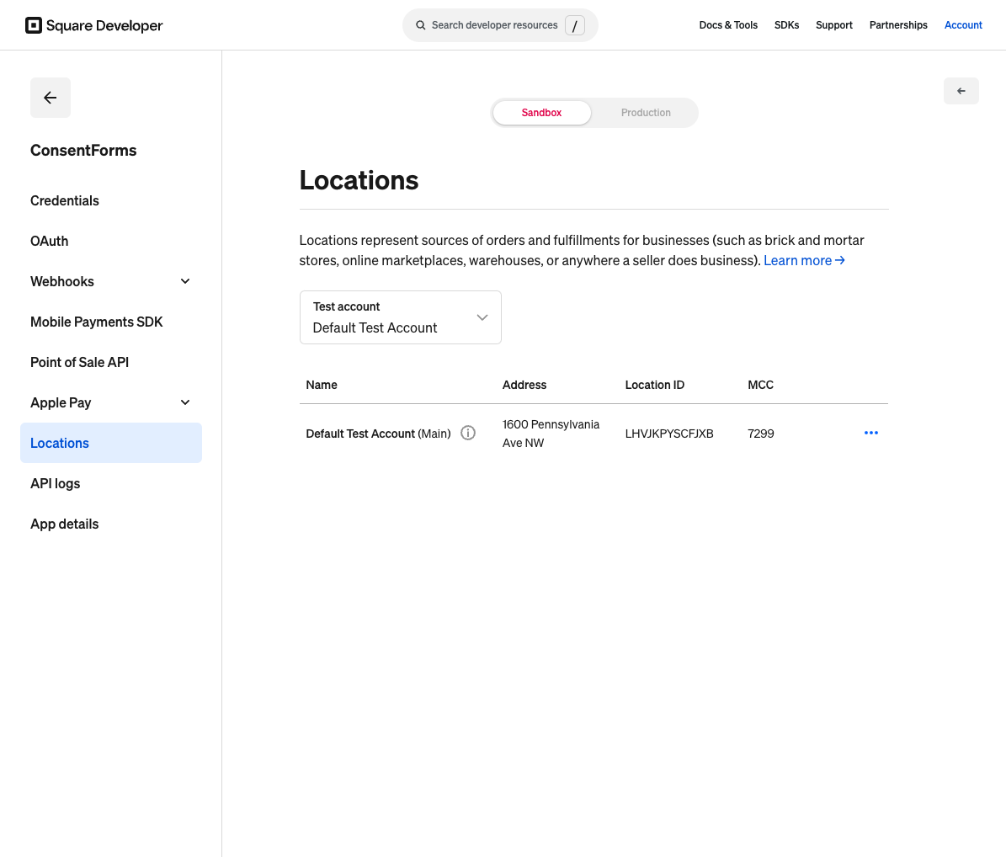Open Point of Sale API page
The image size is (1006, 857).
(x=80, y=363)
